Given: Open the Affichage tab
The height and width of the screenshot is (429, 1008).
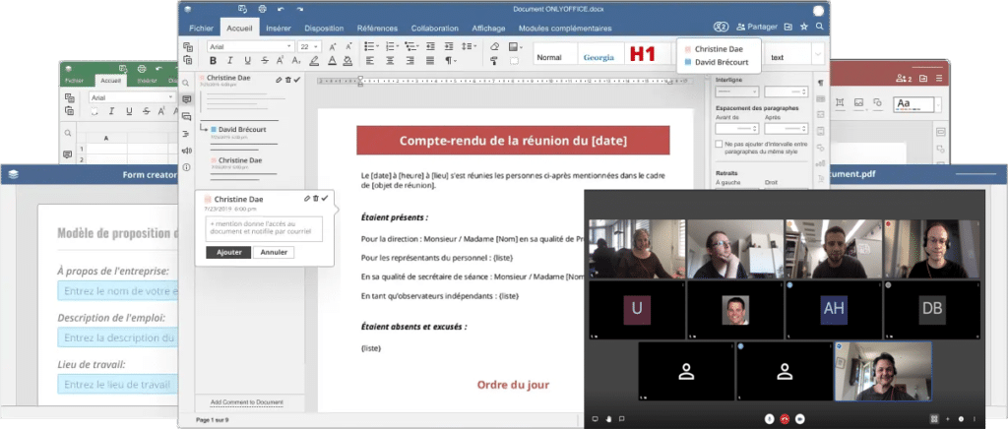Looking at the screenshot, I should pyautogui.click(x=488, y=29).
